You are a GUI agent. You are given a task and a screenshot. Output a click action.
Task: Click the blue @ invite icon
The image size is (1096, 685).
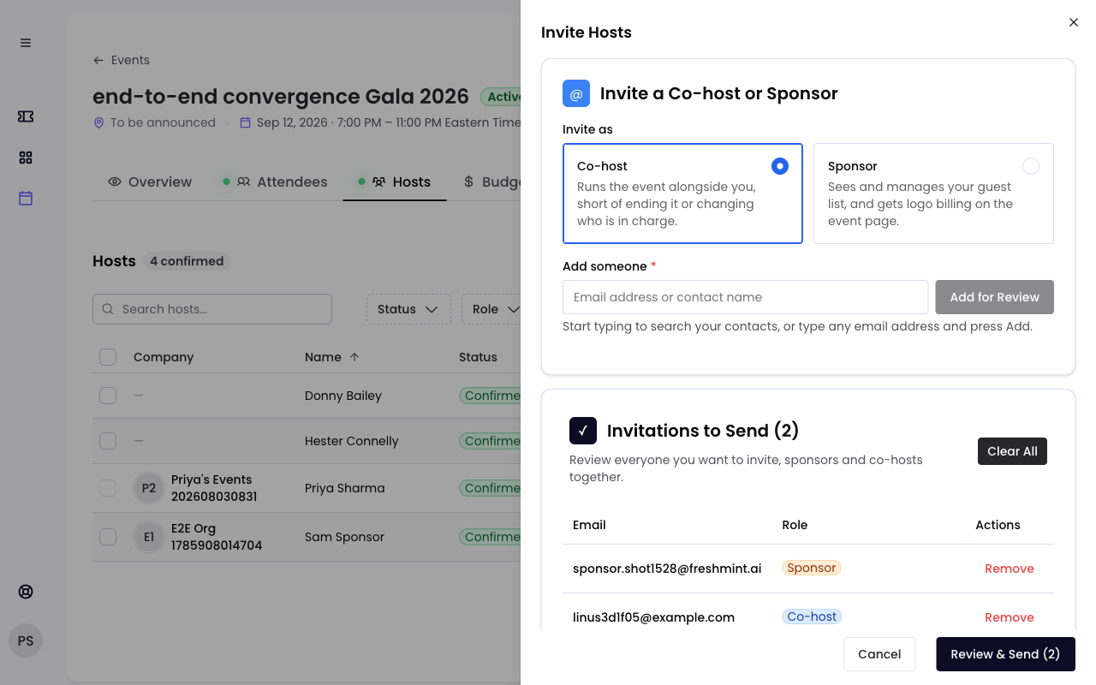point(576,93)
